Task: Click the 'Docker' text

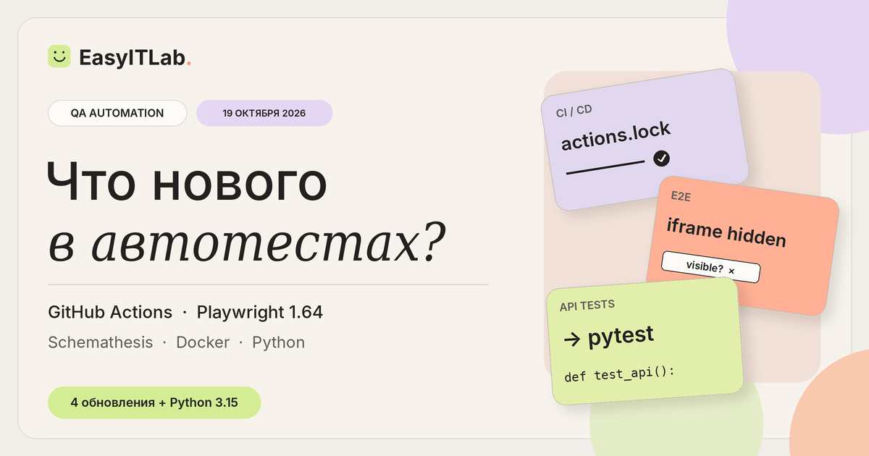Action: click(x=203, y=342)
